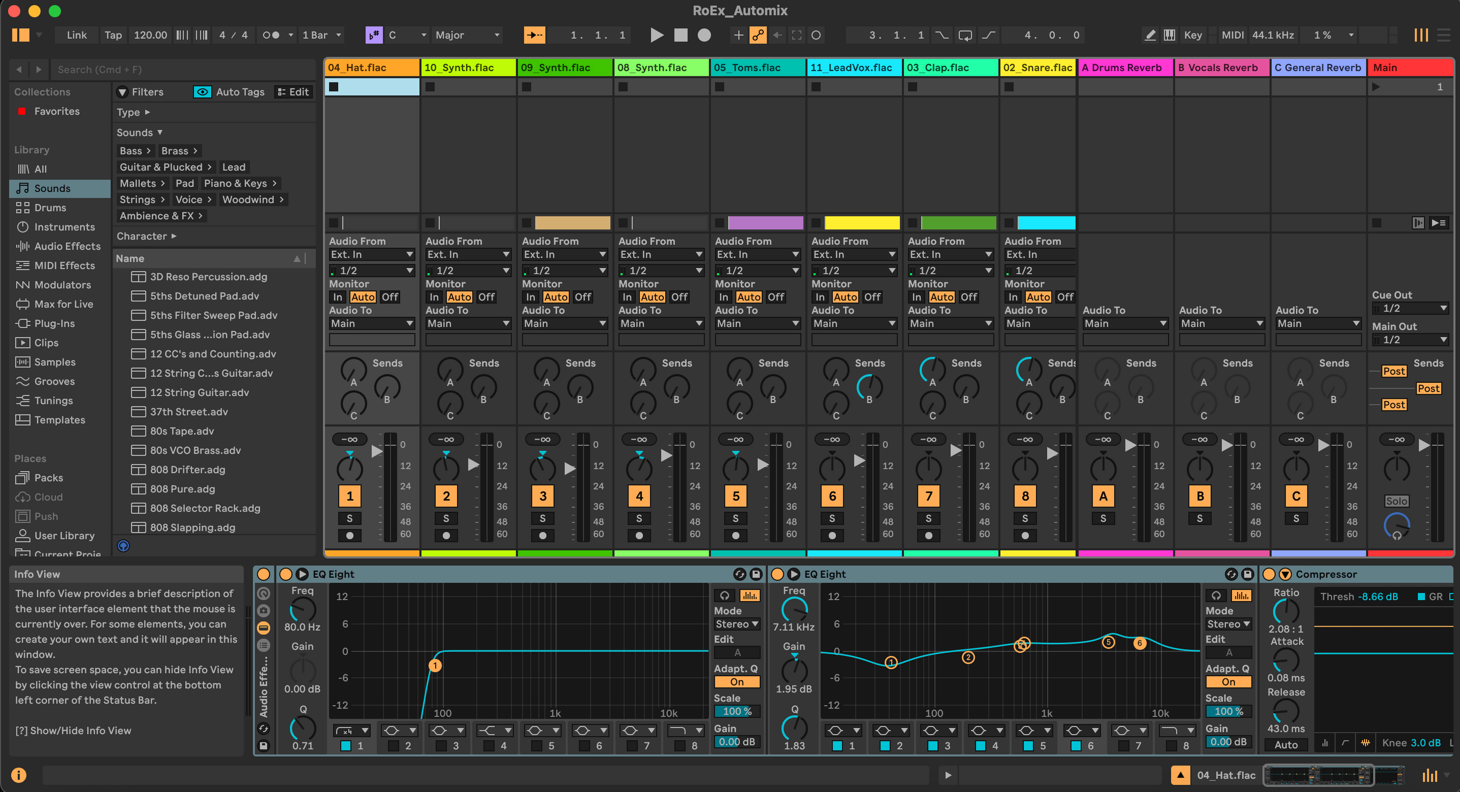Click the Info View icon in status bar
The width and height of the screenshot is (1460, 792).
[x=19, y=775]
